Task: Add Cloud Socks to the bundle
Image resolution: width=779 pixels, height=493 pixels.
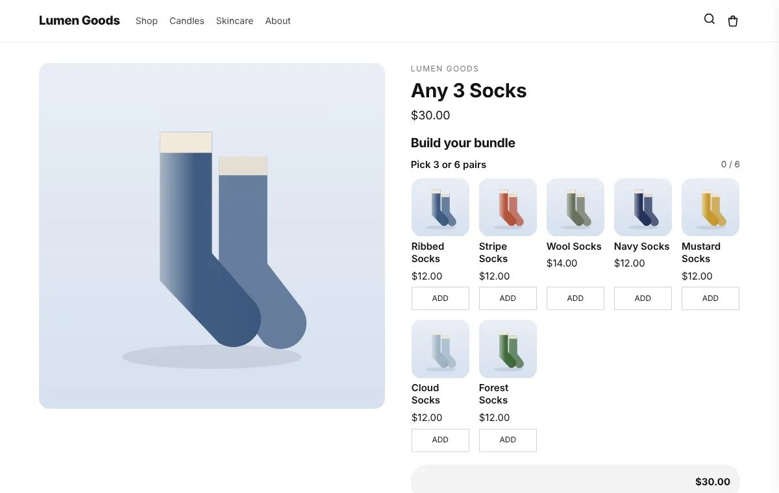Action: 440,440
